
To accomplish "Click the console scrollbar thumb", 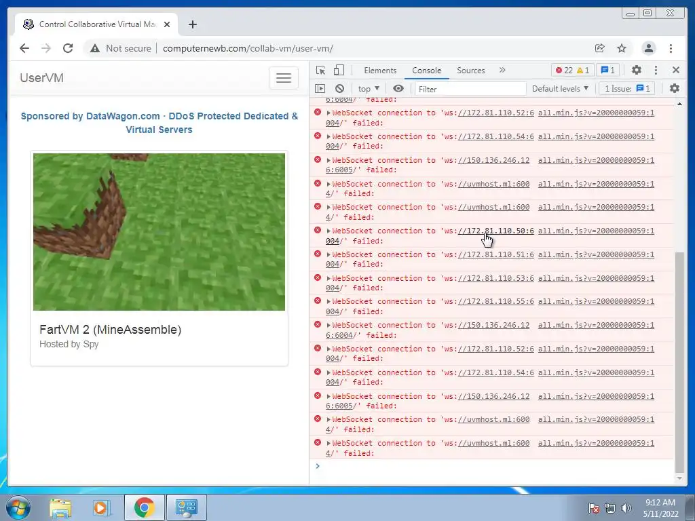I will 679,362.
